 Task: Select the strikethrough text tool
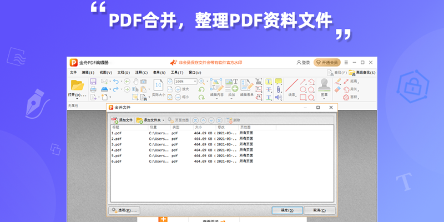tap(269, 89)
